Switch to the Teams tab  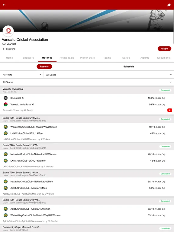pos(107,58)
